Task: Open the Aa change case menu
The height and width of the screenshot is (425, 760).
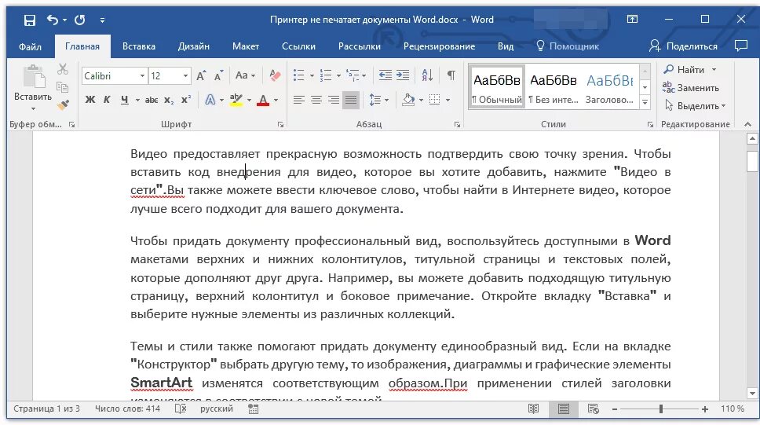Action: [244, 75]
